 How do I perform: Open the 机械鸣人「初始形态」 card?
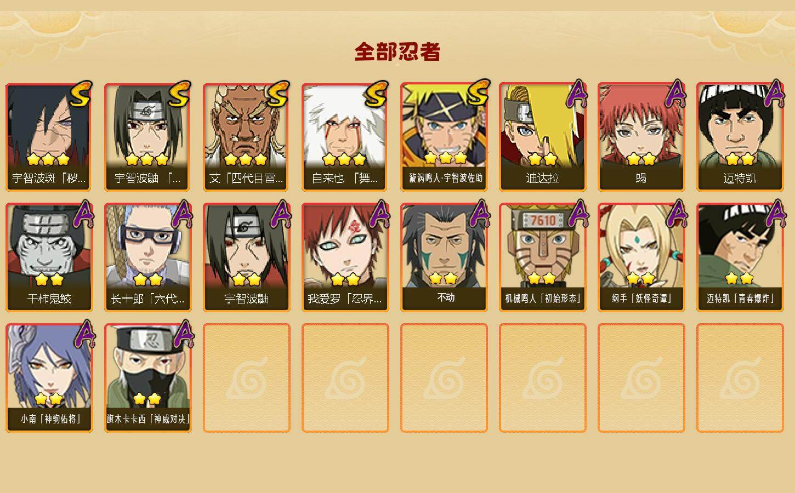543,257
